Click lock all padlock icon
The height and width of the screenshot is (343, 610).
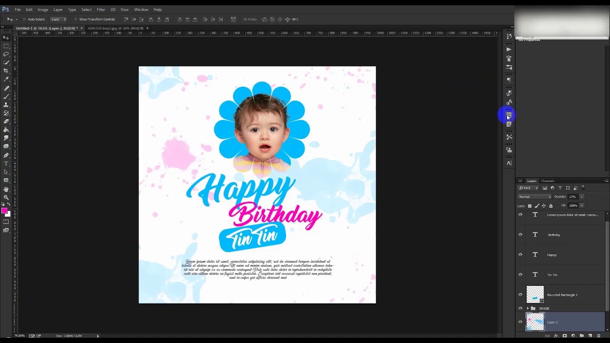pyautogui.click(x=551, y=206)
